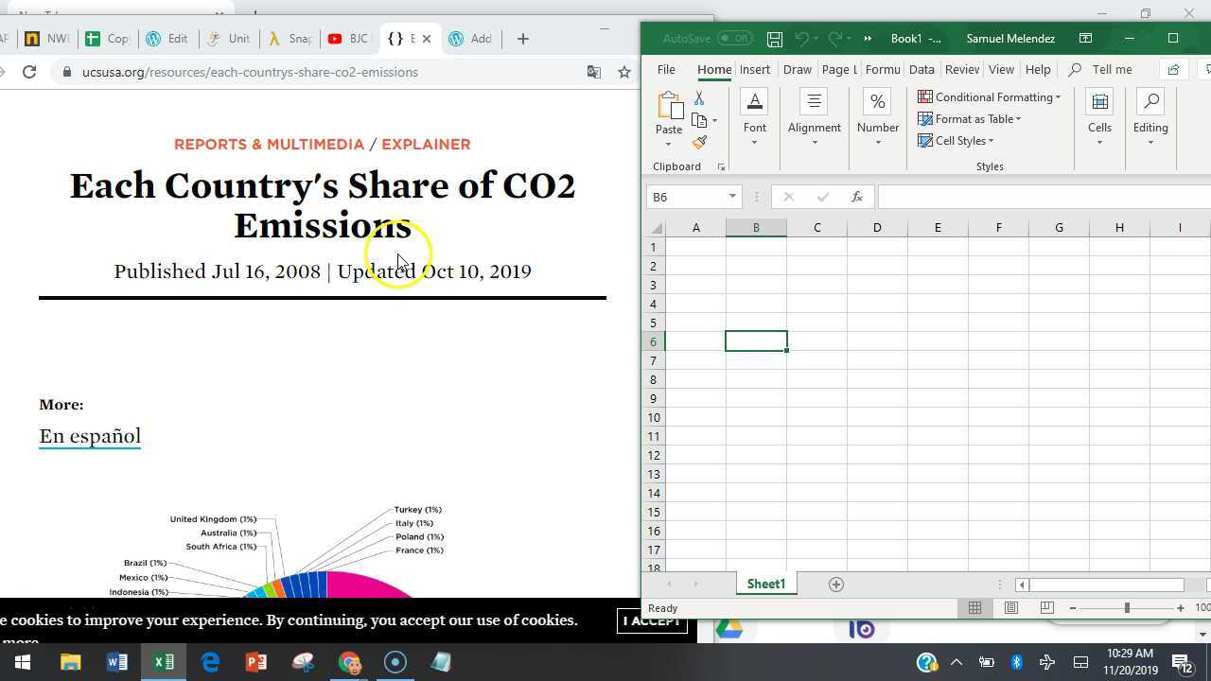Toggle the AutoSave switch

(x=733, y=38)
